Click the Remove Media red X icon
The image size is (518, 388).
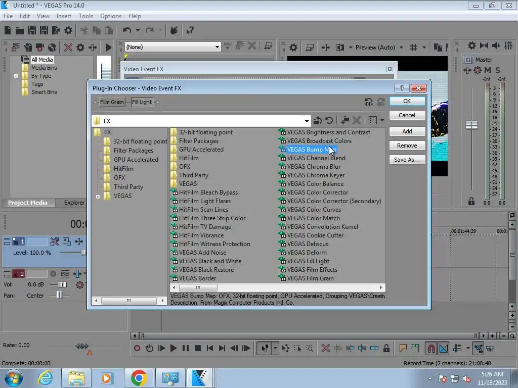click(x=68, y=47)
